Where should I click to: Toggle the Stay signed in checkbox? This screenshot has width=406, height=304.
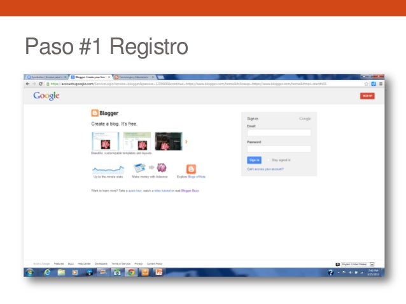coord(269,160)
